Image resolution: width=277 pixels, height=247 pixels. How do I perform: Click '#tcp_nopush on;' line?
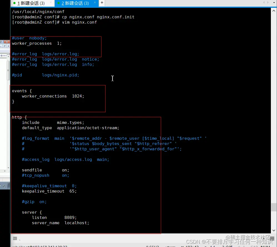[46, 175]
